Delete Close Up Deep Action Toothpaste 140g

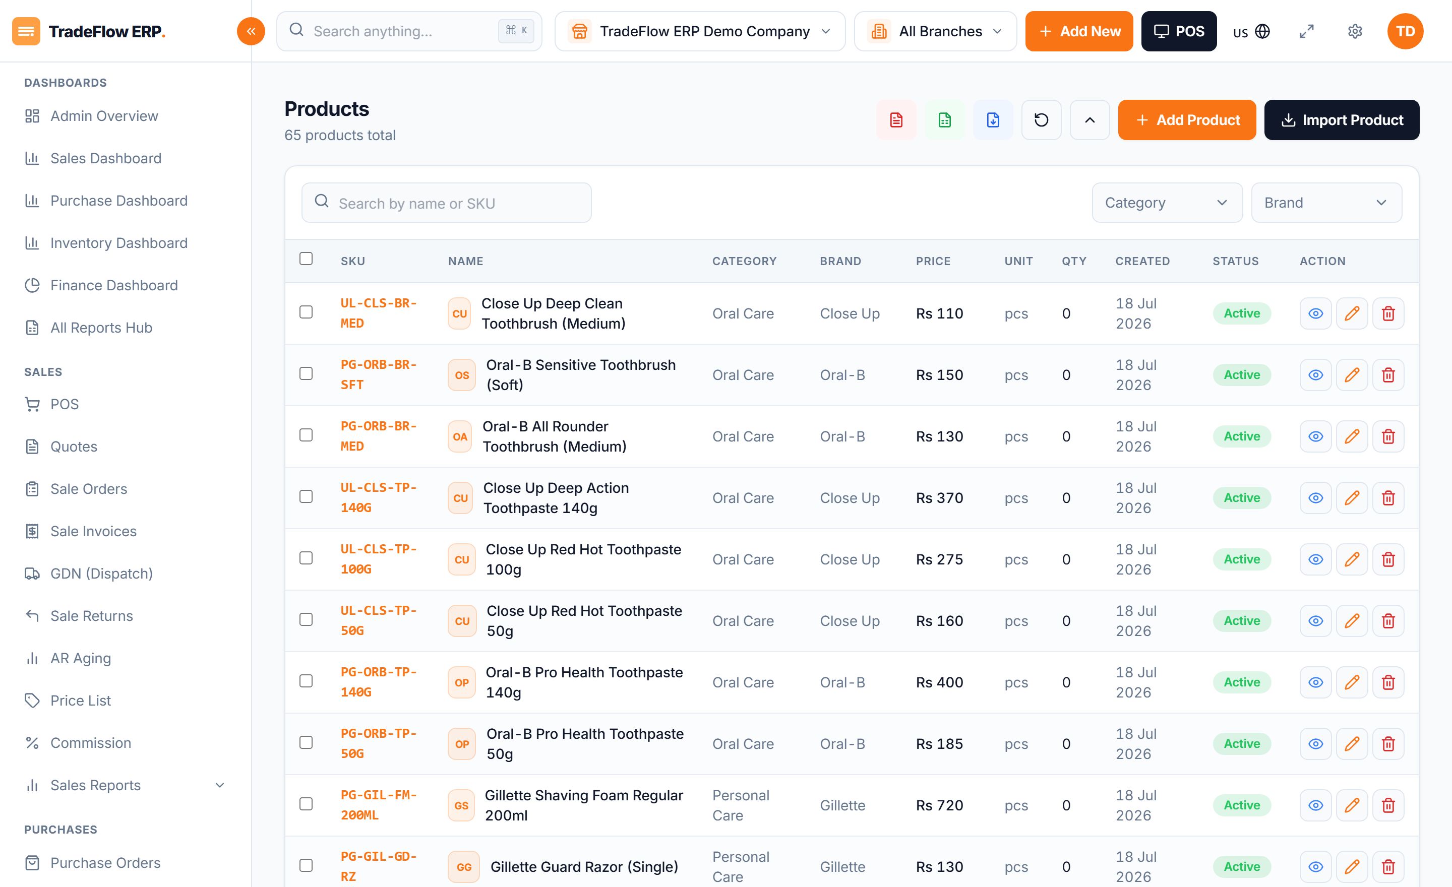[x=1388, y=498]
